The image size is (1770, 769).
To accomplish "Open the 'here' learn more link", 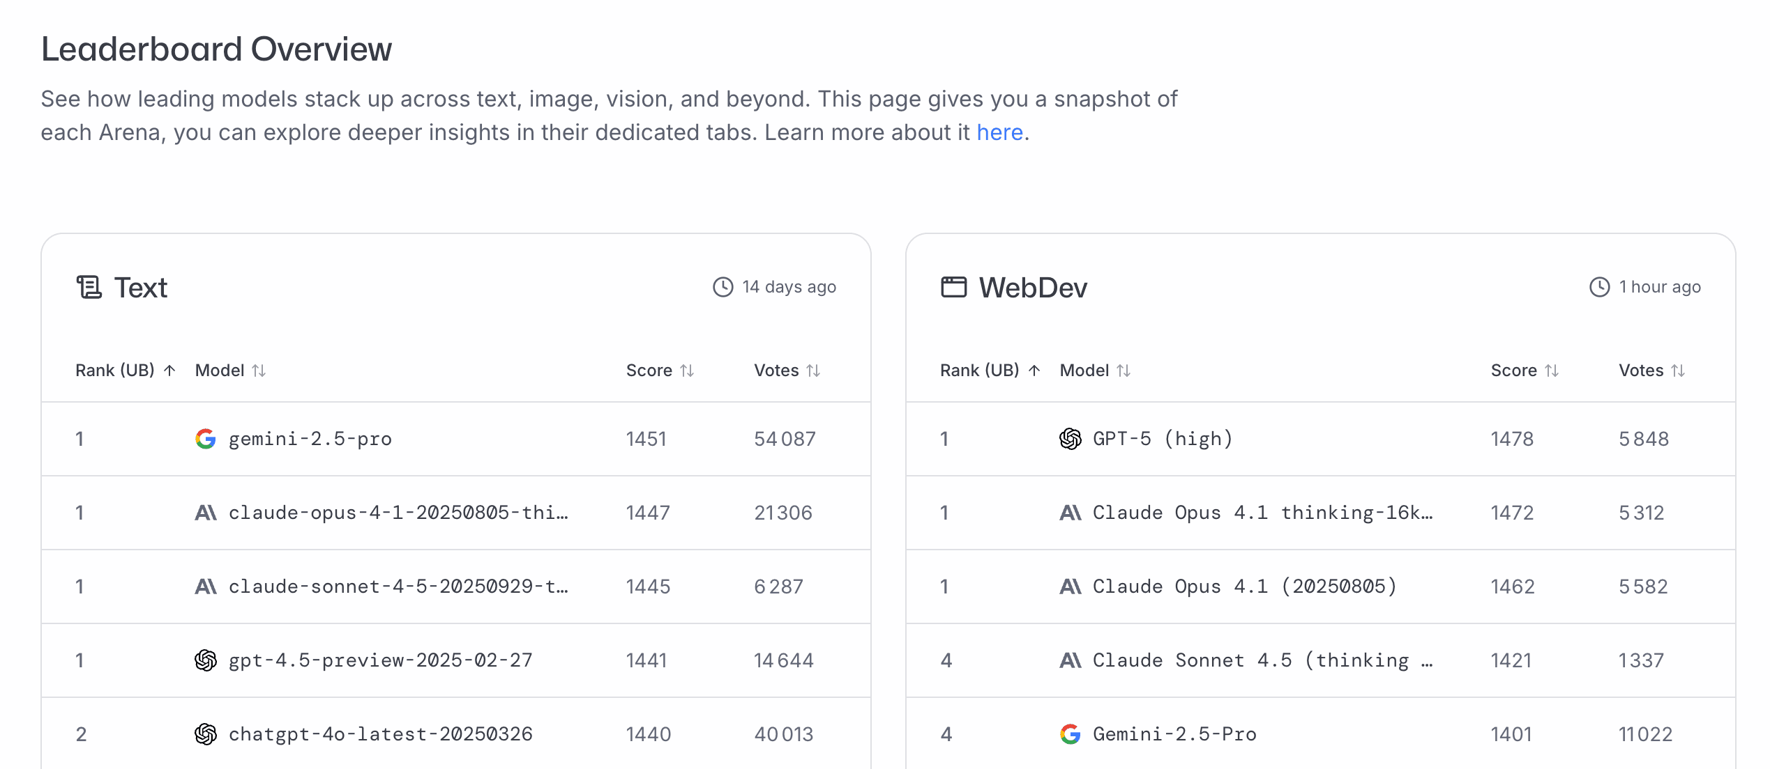I will pyautogui.click(x=999, y=132).
